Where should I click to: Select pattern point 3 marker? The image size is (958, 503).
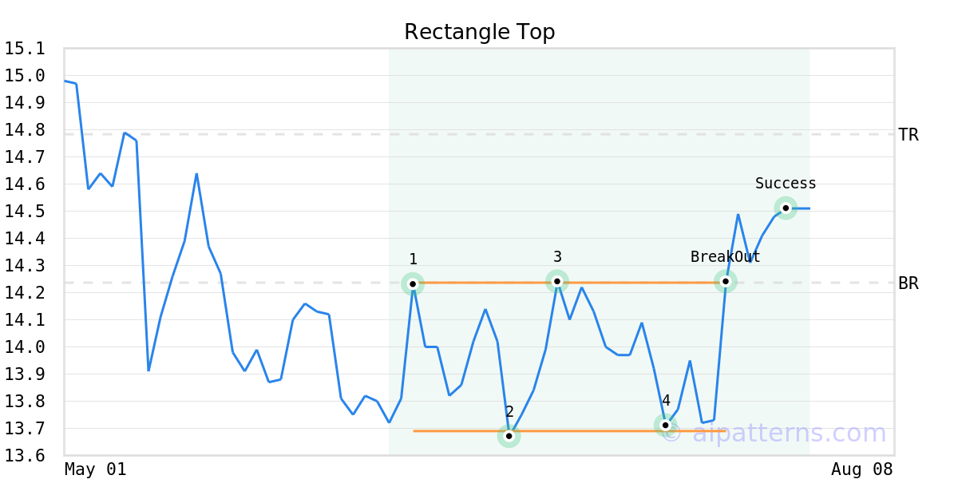point(557,281)
